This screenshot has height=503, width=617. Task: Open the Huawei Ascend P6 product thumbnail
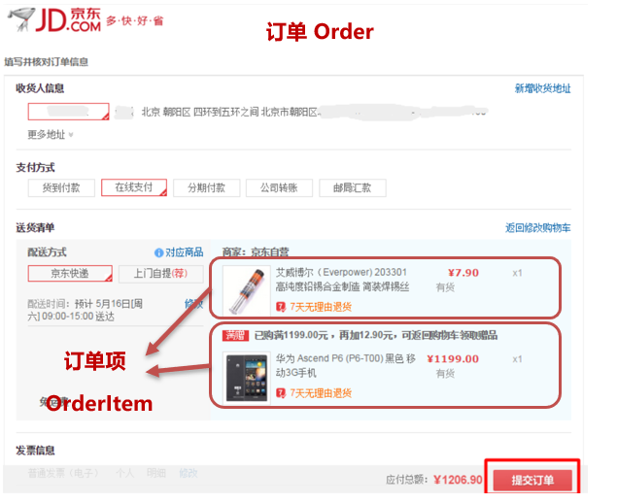pyautogui.click(x=247, y=379)
